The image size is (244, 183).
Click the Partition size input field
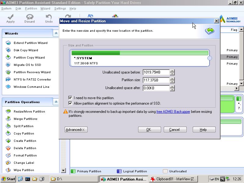pos(156,80)
